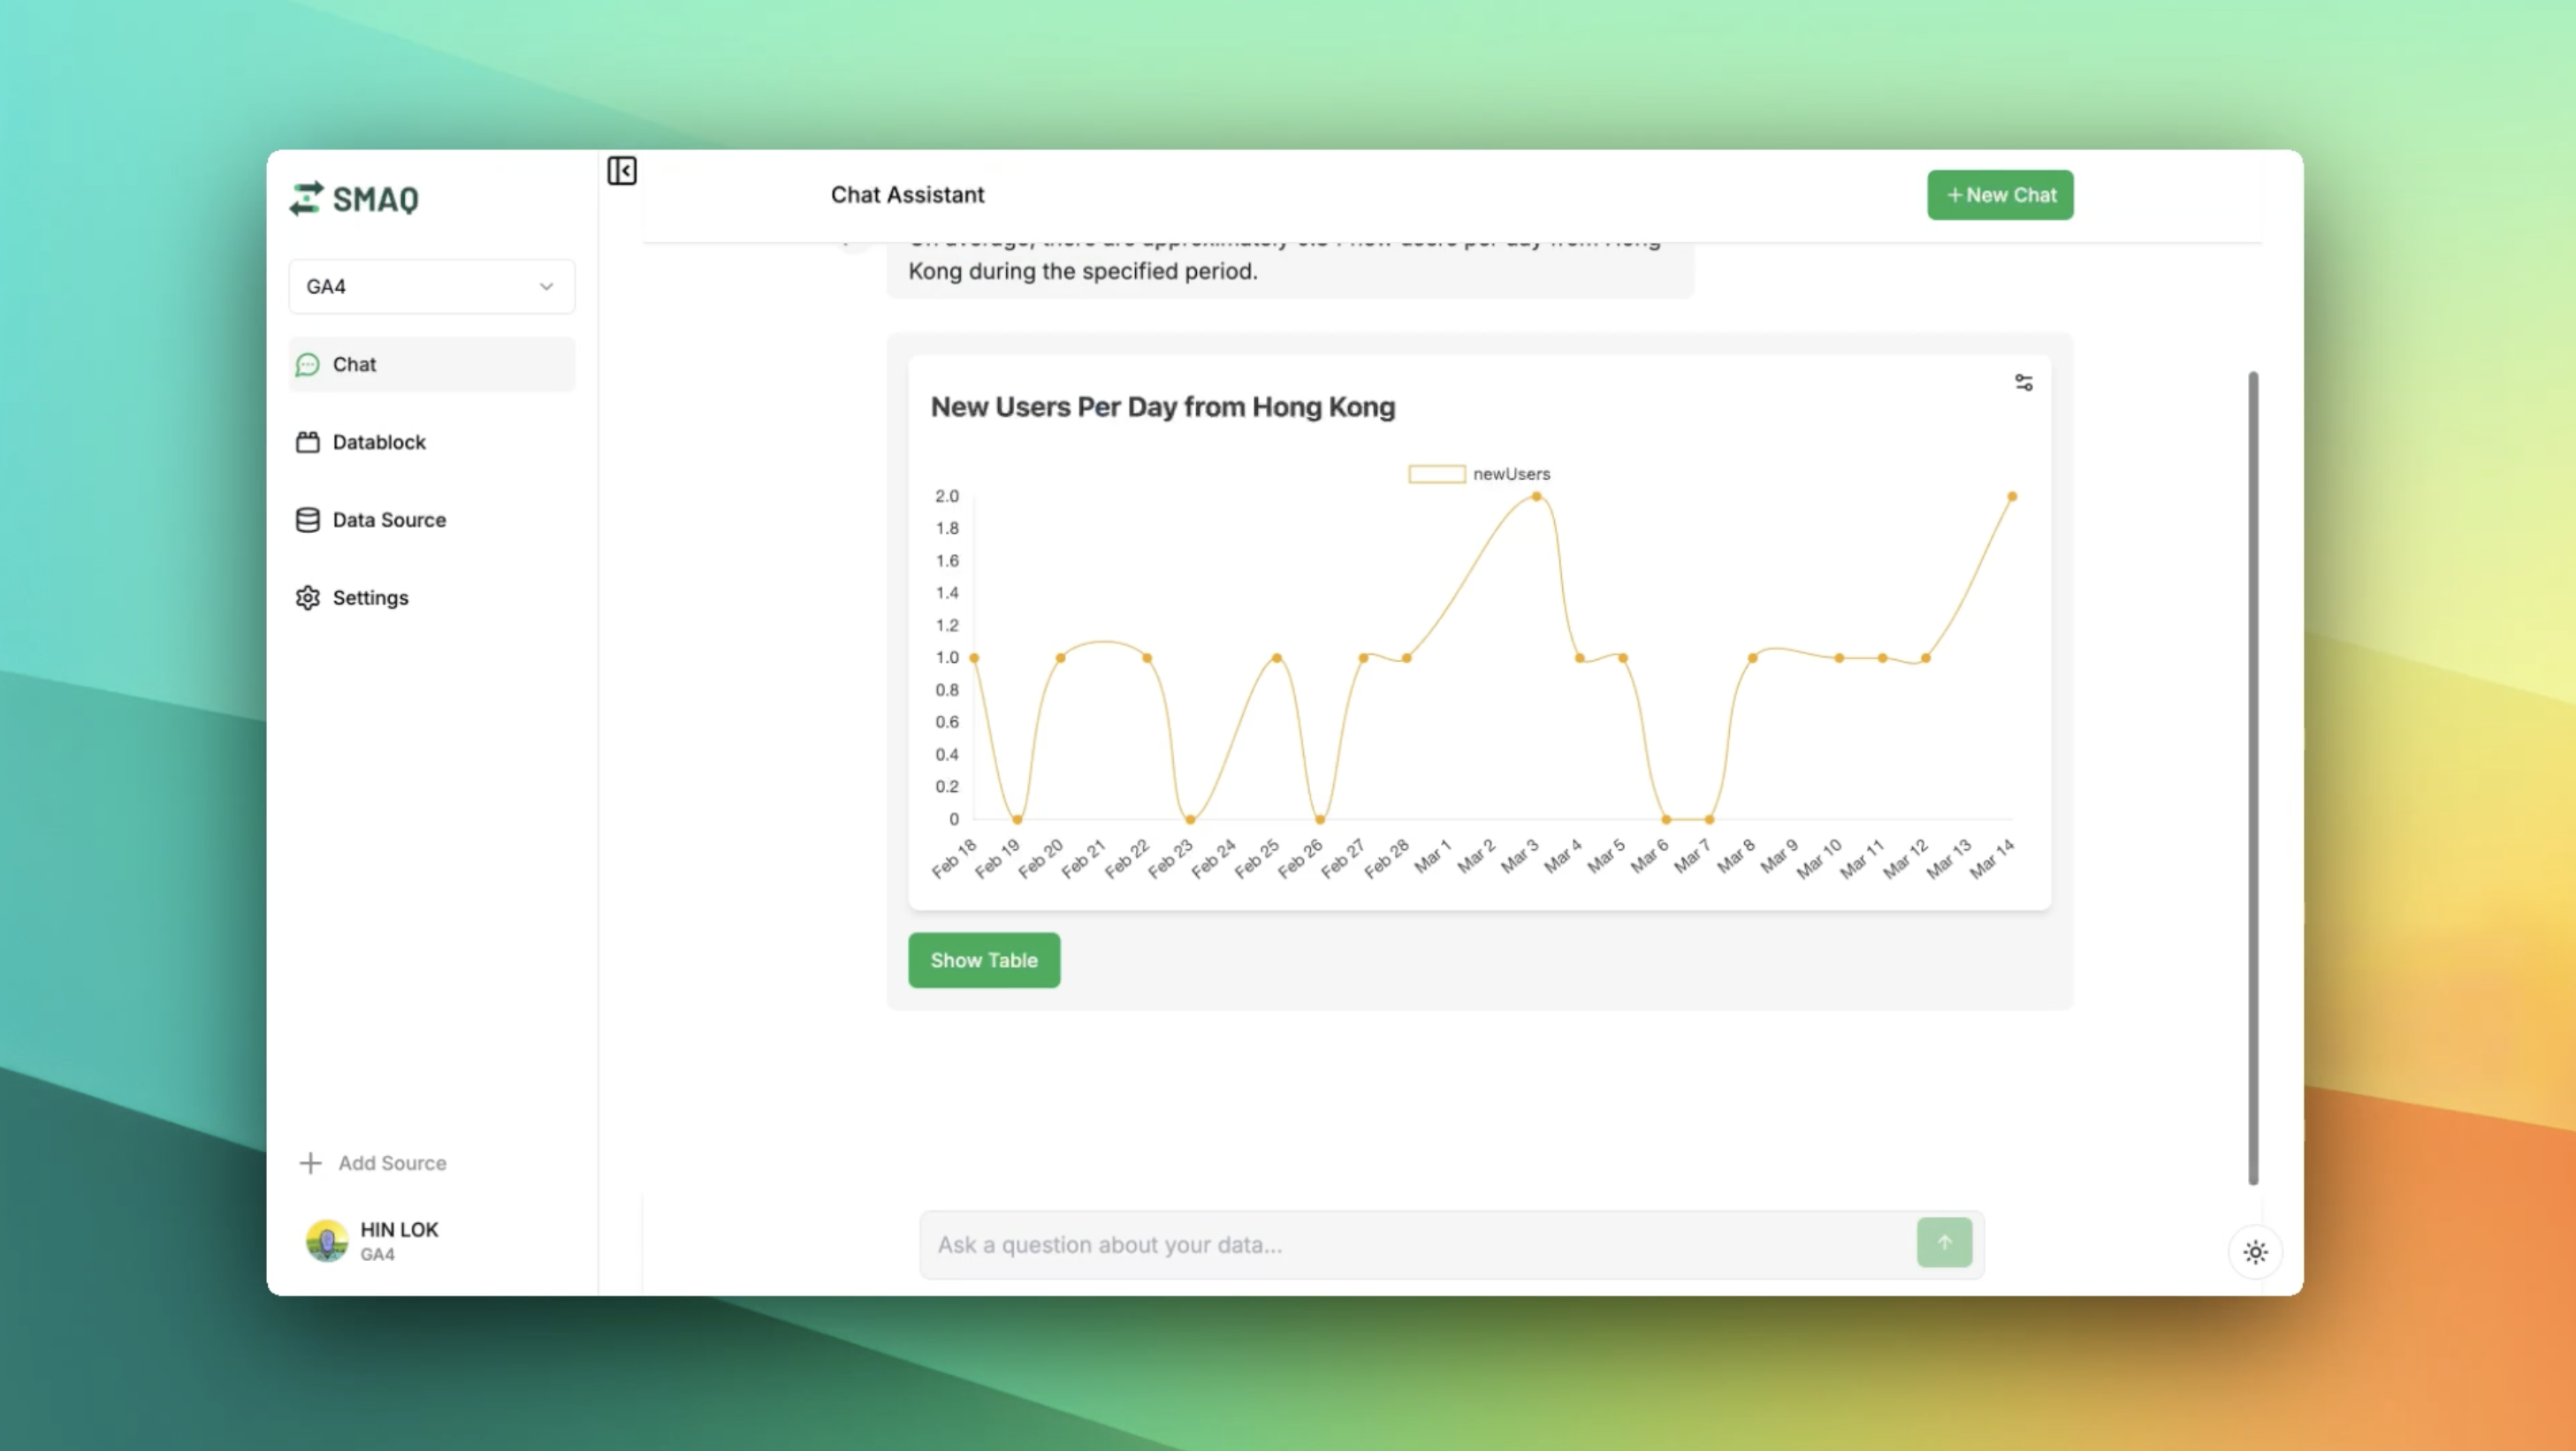Open the HIN LOK user avatar
This screenshot has height=1451, width=2576.
click(326, 1242)
